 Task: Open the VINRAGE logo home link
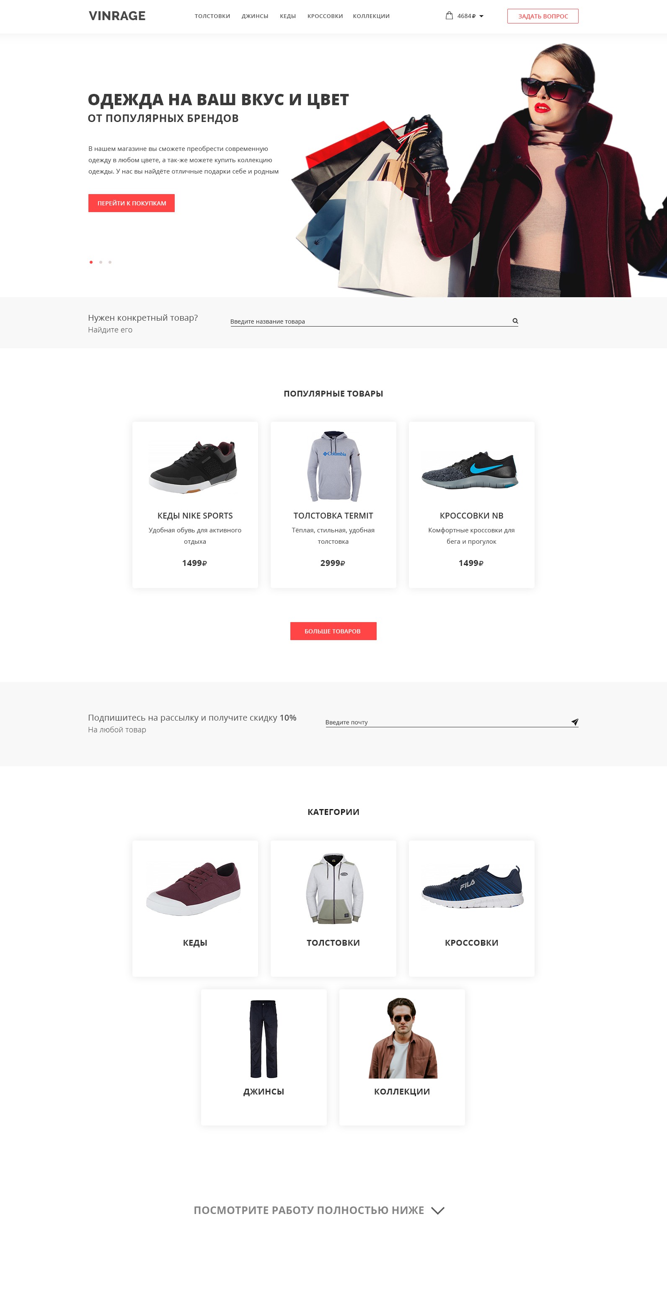tap(117, 16)
